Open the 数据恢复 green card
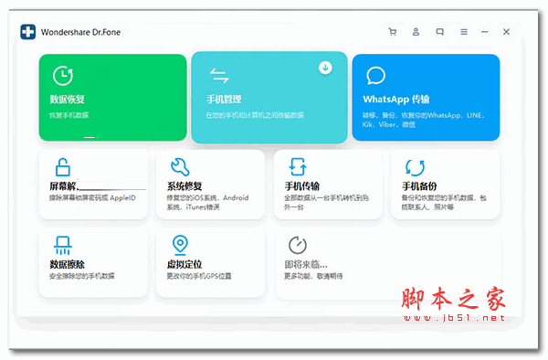 pyautogui.click(x=112, y=98)
